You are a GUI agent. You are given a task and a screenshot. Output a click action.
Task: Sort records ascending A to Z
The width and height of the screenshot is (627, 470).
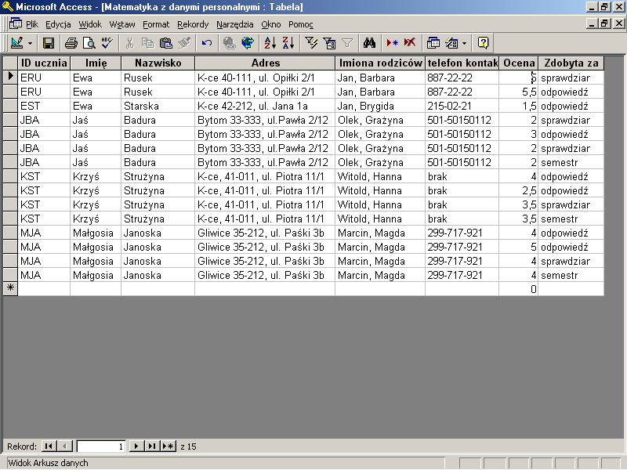270,43
